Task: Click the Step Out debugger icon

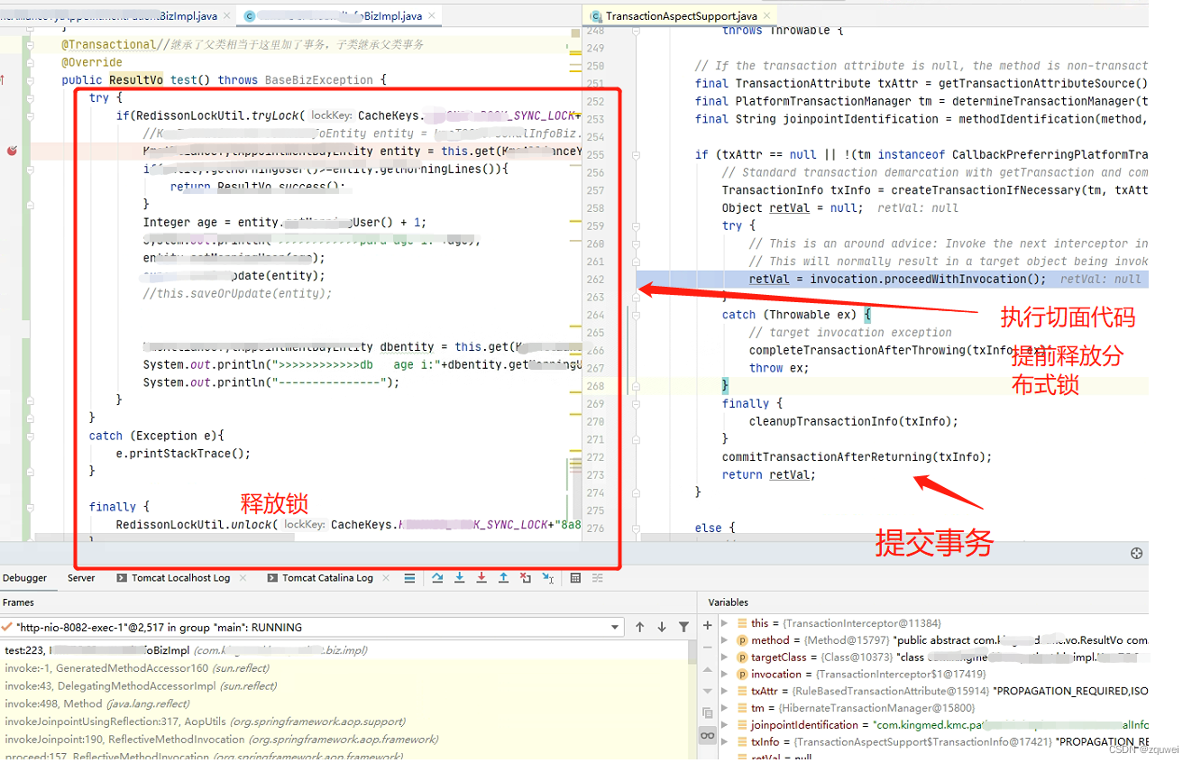Action: pos(503,578)
